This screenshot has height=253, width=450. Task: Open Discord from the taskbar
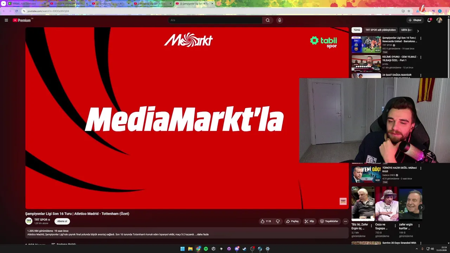click(237, 249)
